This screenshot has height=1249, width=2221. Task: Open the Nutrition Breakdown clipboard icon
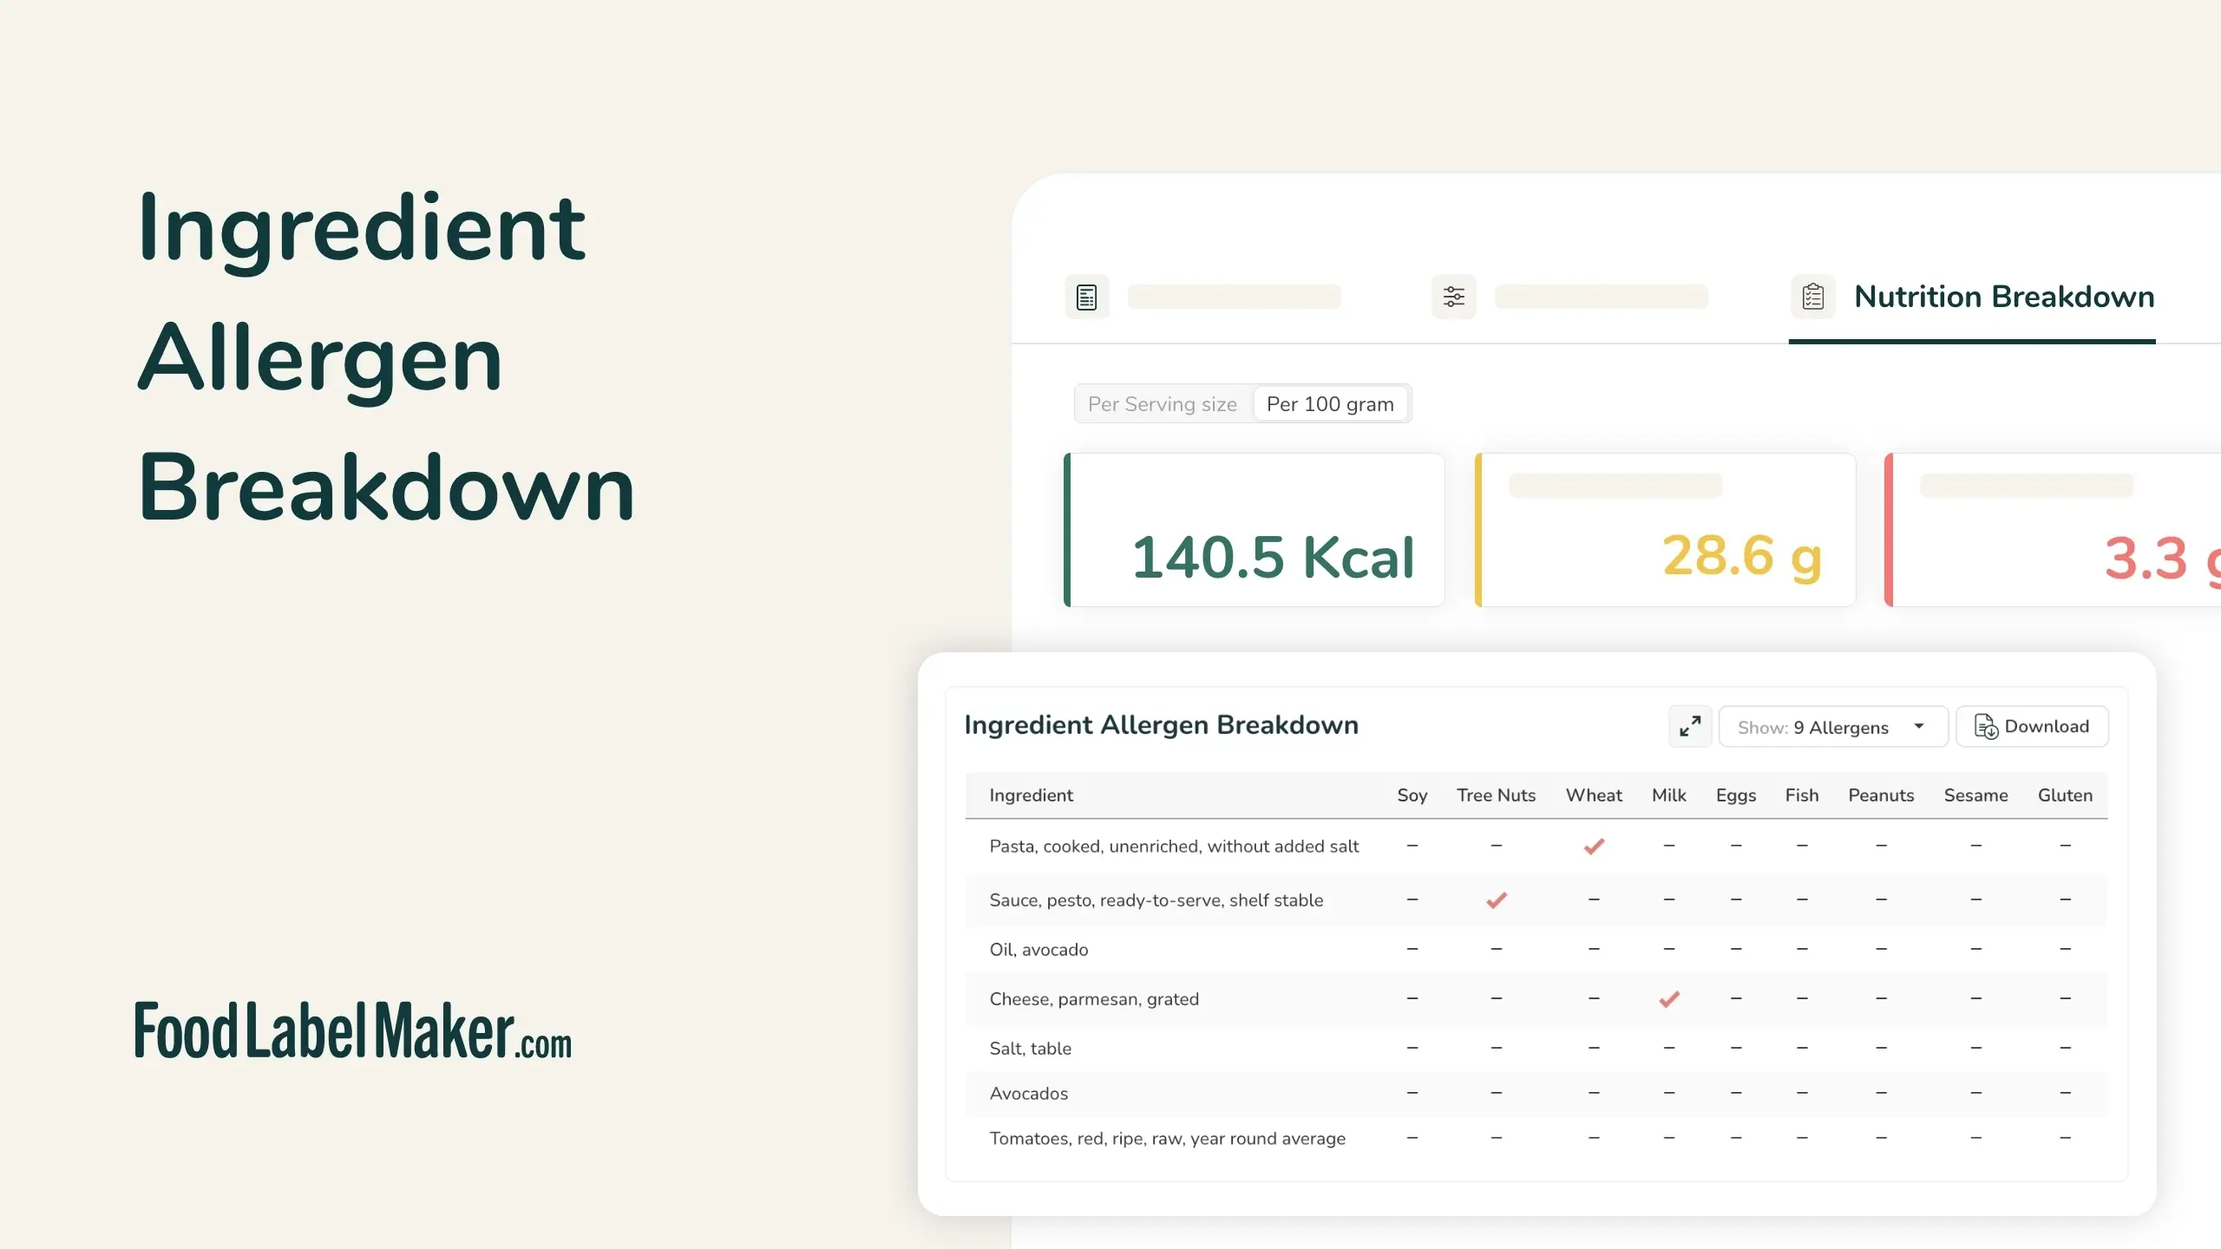pyautogui.click(x=1812, y=297)
